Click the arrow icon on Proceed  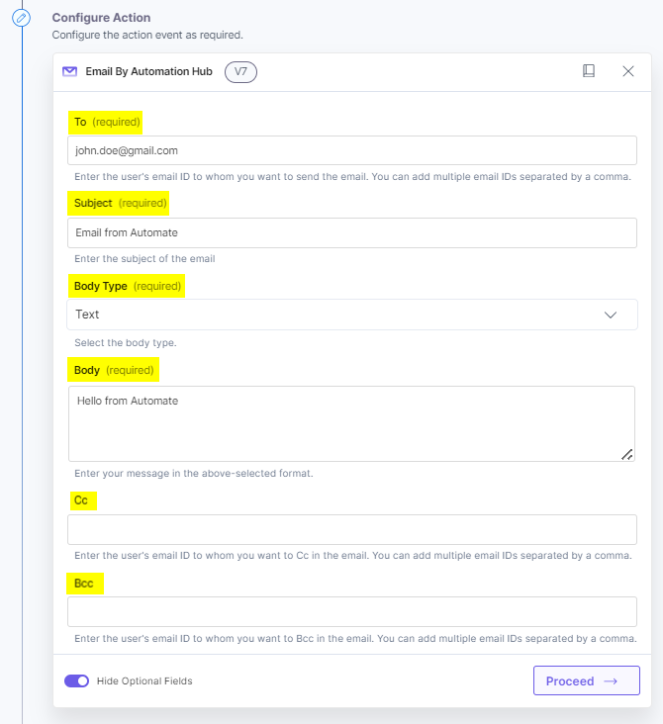611,680
